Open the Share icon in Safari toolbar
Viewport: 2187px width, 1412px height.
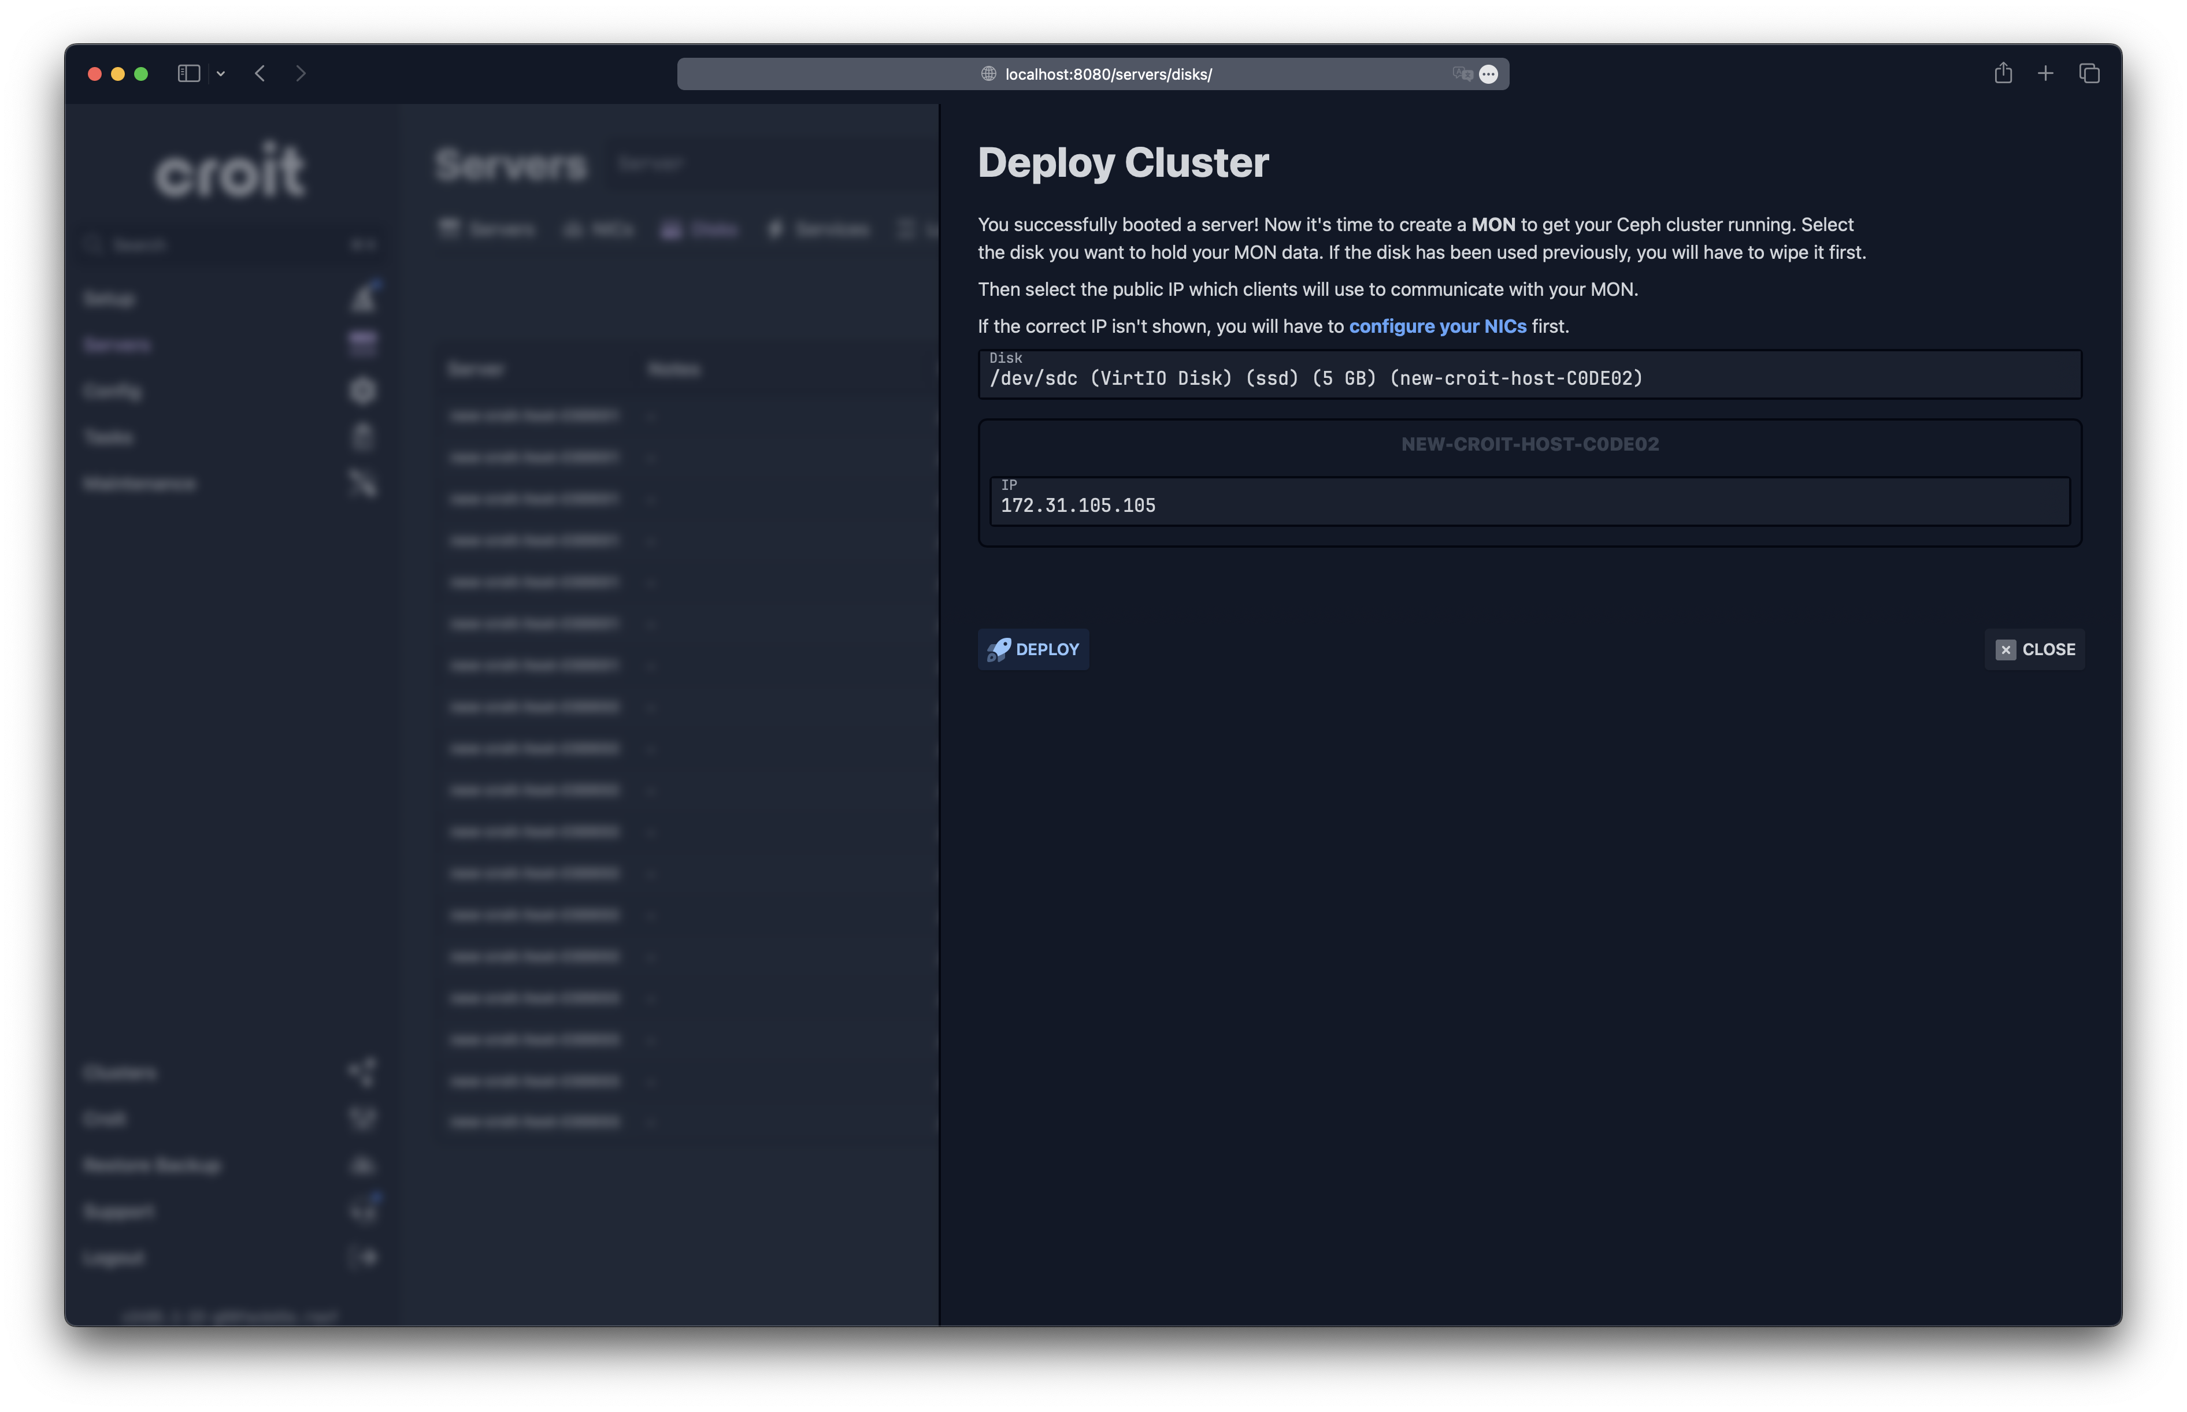coord(2003,73)
